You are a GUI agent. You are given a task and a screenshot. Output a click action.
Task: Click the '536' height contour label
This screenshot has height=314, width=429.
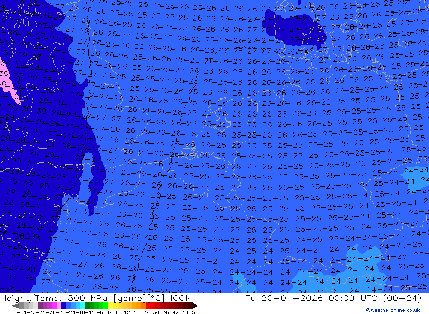pos(33,234)
